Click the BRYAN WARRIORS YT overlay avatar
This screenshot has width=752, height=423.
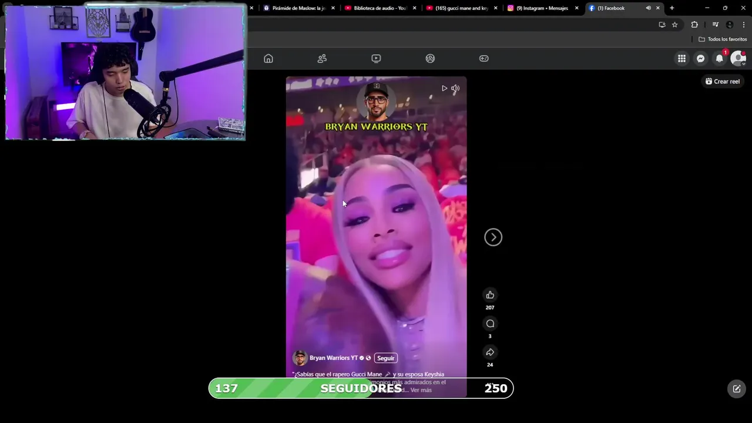click(376, 102)
